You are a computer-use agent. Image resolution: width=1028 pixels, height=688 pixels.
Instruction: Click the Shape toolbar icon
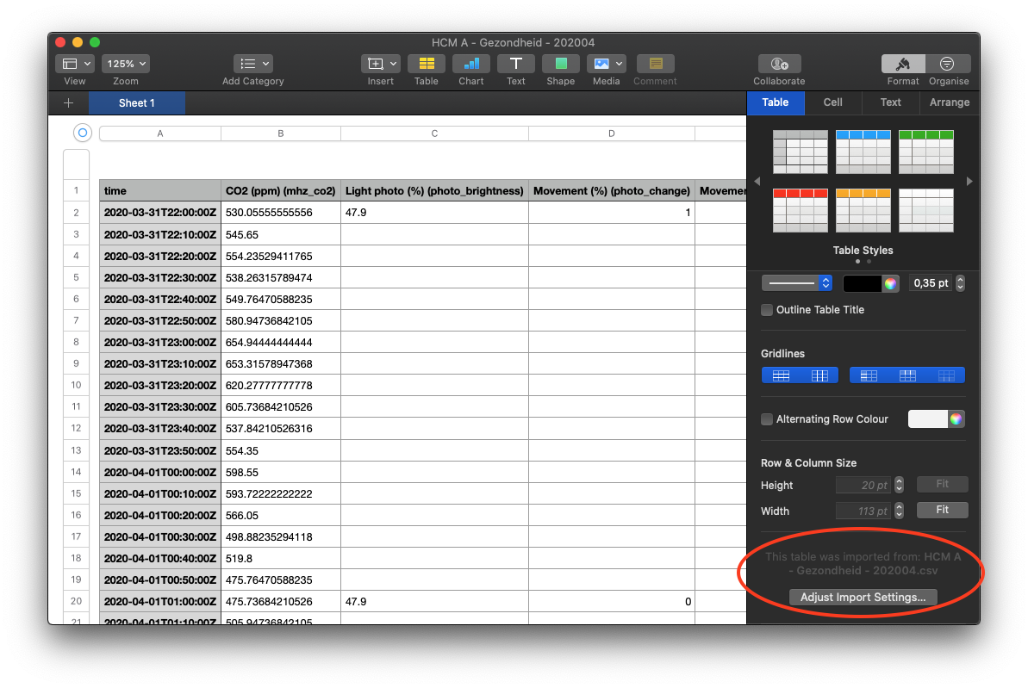[560, 64]
